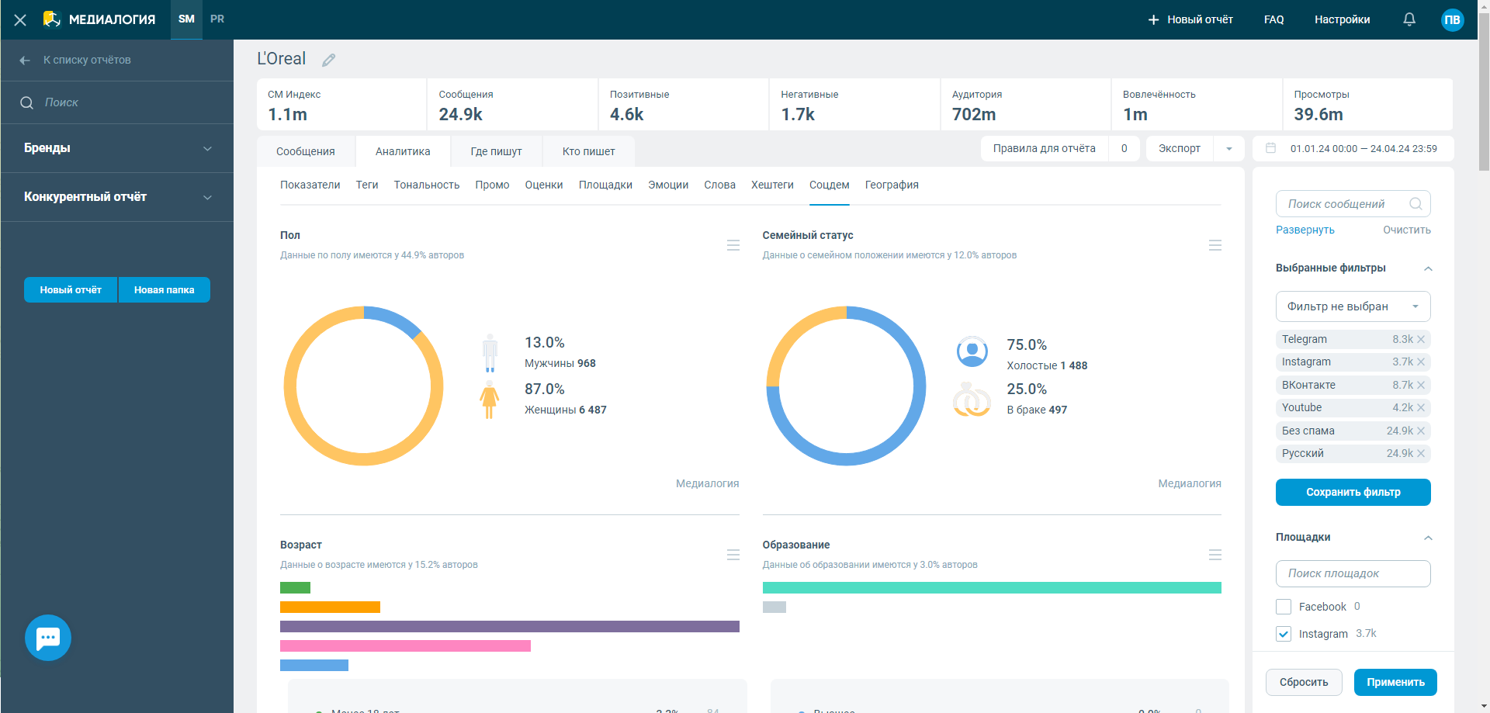Switch to the Кто пишет tab
The width and height of the screenshot is (1490, 713).
[x=588, y=151]
